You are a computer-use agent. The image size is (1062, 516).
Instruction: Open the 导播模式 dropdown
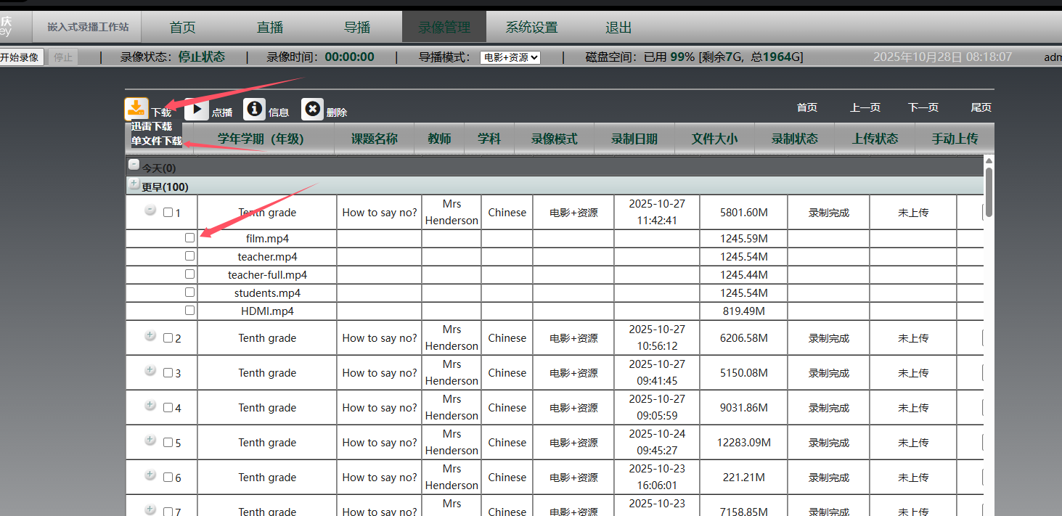[x=510, y=57]
